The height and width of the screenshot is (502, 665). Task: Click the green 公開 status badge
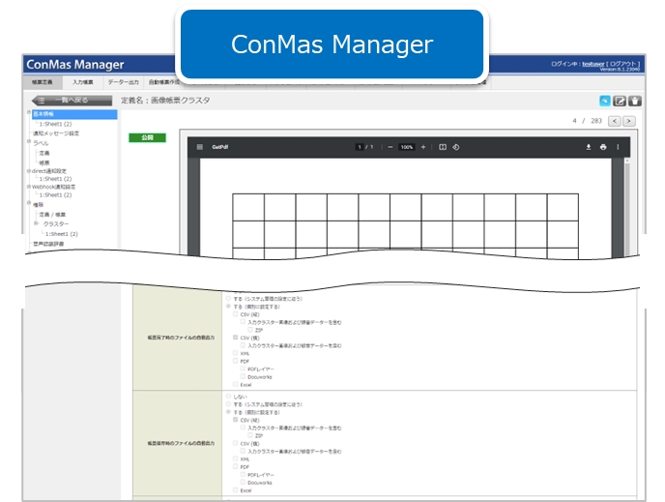tap(147, 137)
